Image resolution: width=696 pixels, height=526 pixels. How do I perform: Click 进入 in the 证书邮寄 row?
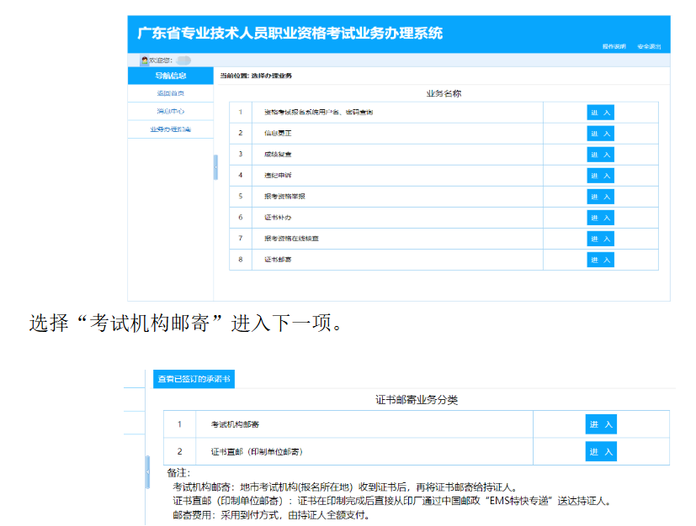point(601,260)
